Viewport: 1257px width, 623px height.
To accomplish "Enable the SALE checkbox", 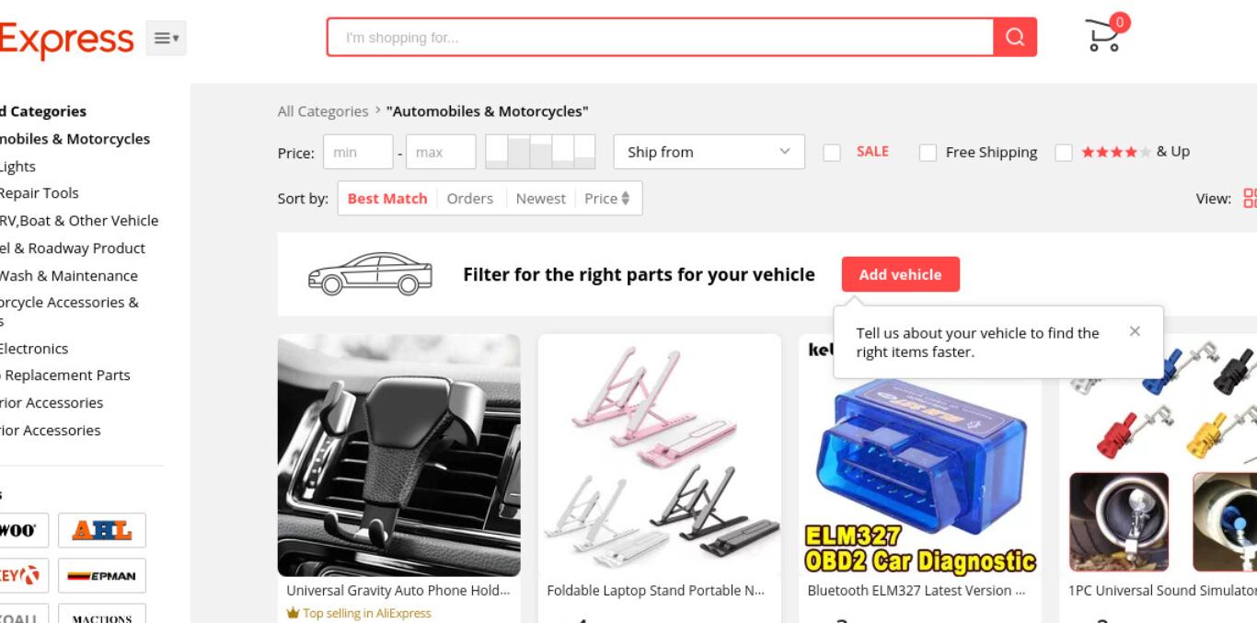I will point(832,153).
